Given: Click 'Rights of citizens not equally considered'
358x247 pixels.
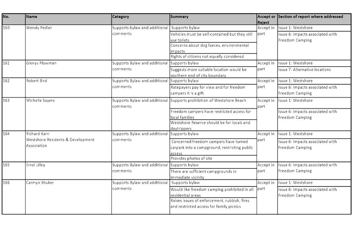Looking at the screenshot, I should 213,57.
